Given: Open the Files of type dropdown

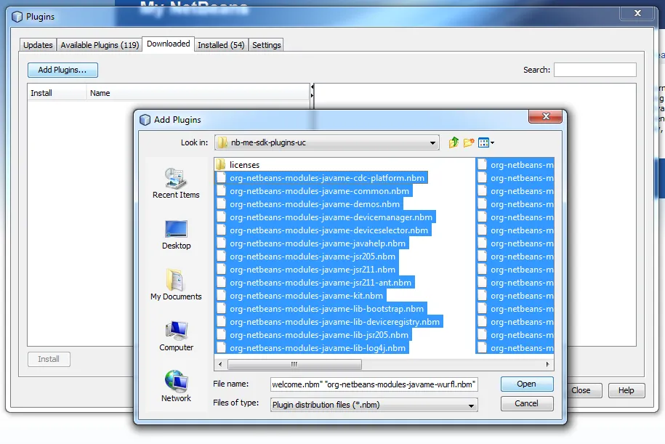Looking at the screenshot, I should click(x=472, y=404).
